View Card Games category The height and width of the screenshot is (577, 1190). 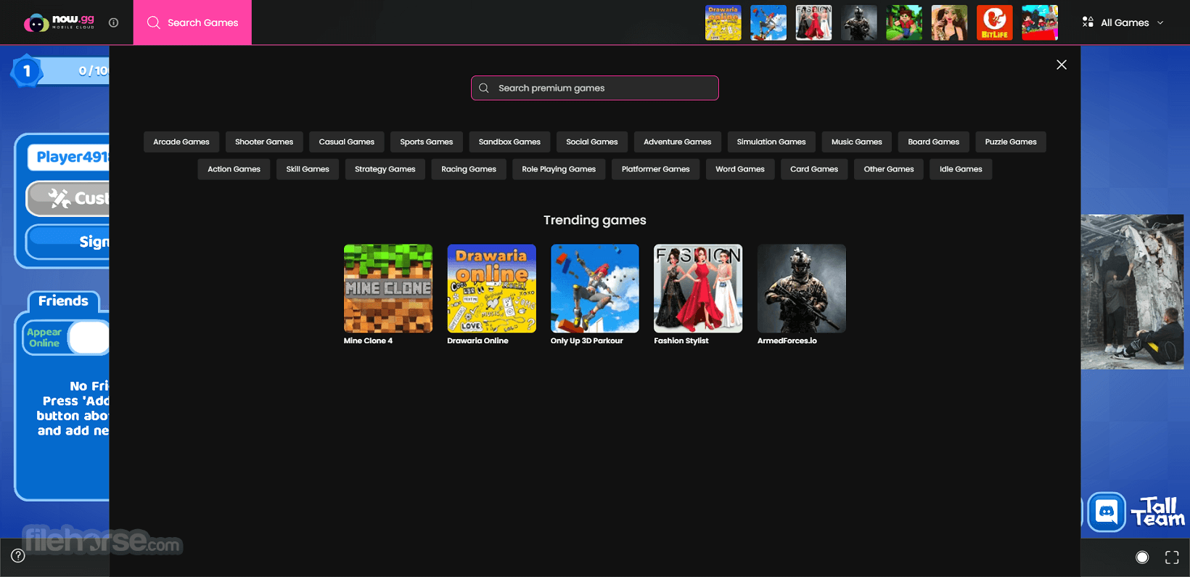click(x=814, y=169)
